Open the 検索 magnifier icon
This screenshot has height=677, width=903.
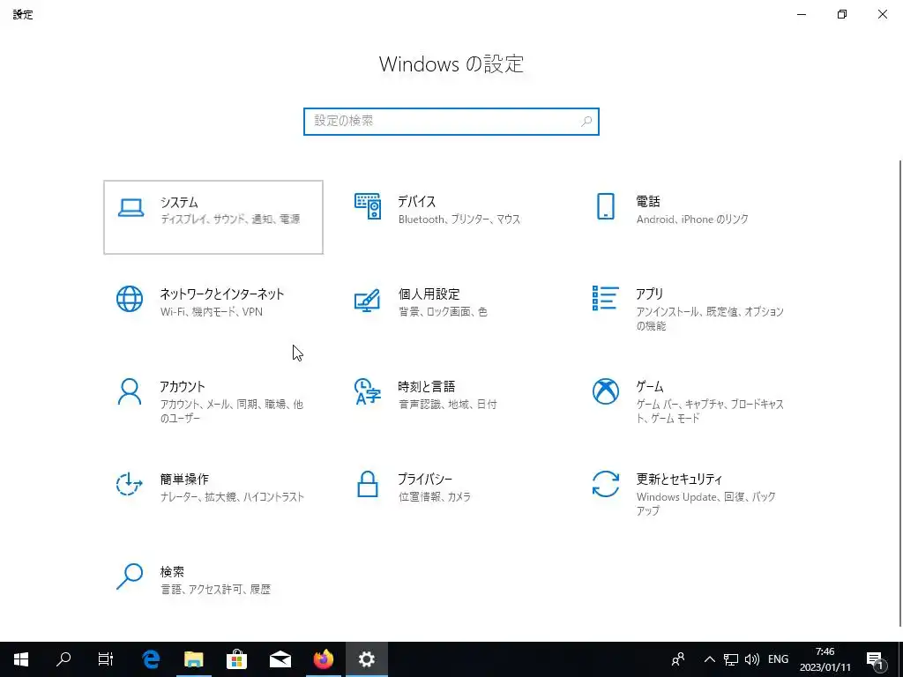point(130,577)
